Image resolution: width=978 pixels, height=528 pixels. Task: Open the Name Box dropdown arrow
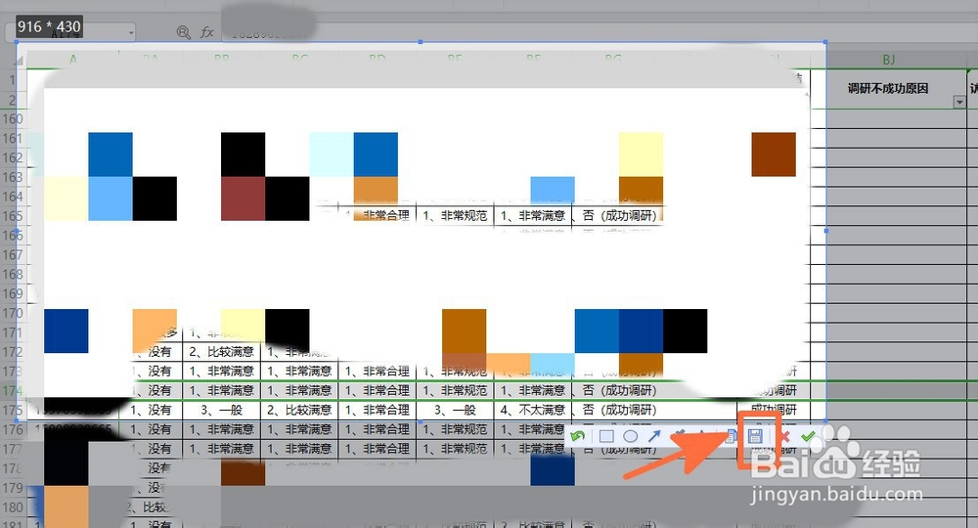coord(131,32)
